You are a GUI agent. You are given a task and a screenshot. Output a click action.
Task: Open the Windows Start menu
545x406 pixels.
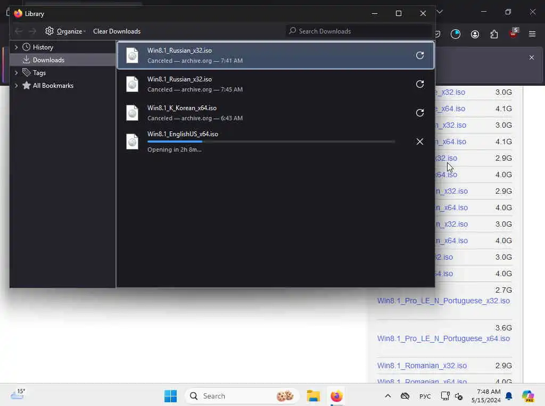(x=170, y=396)
